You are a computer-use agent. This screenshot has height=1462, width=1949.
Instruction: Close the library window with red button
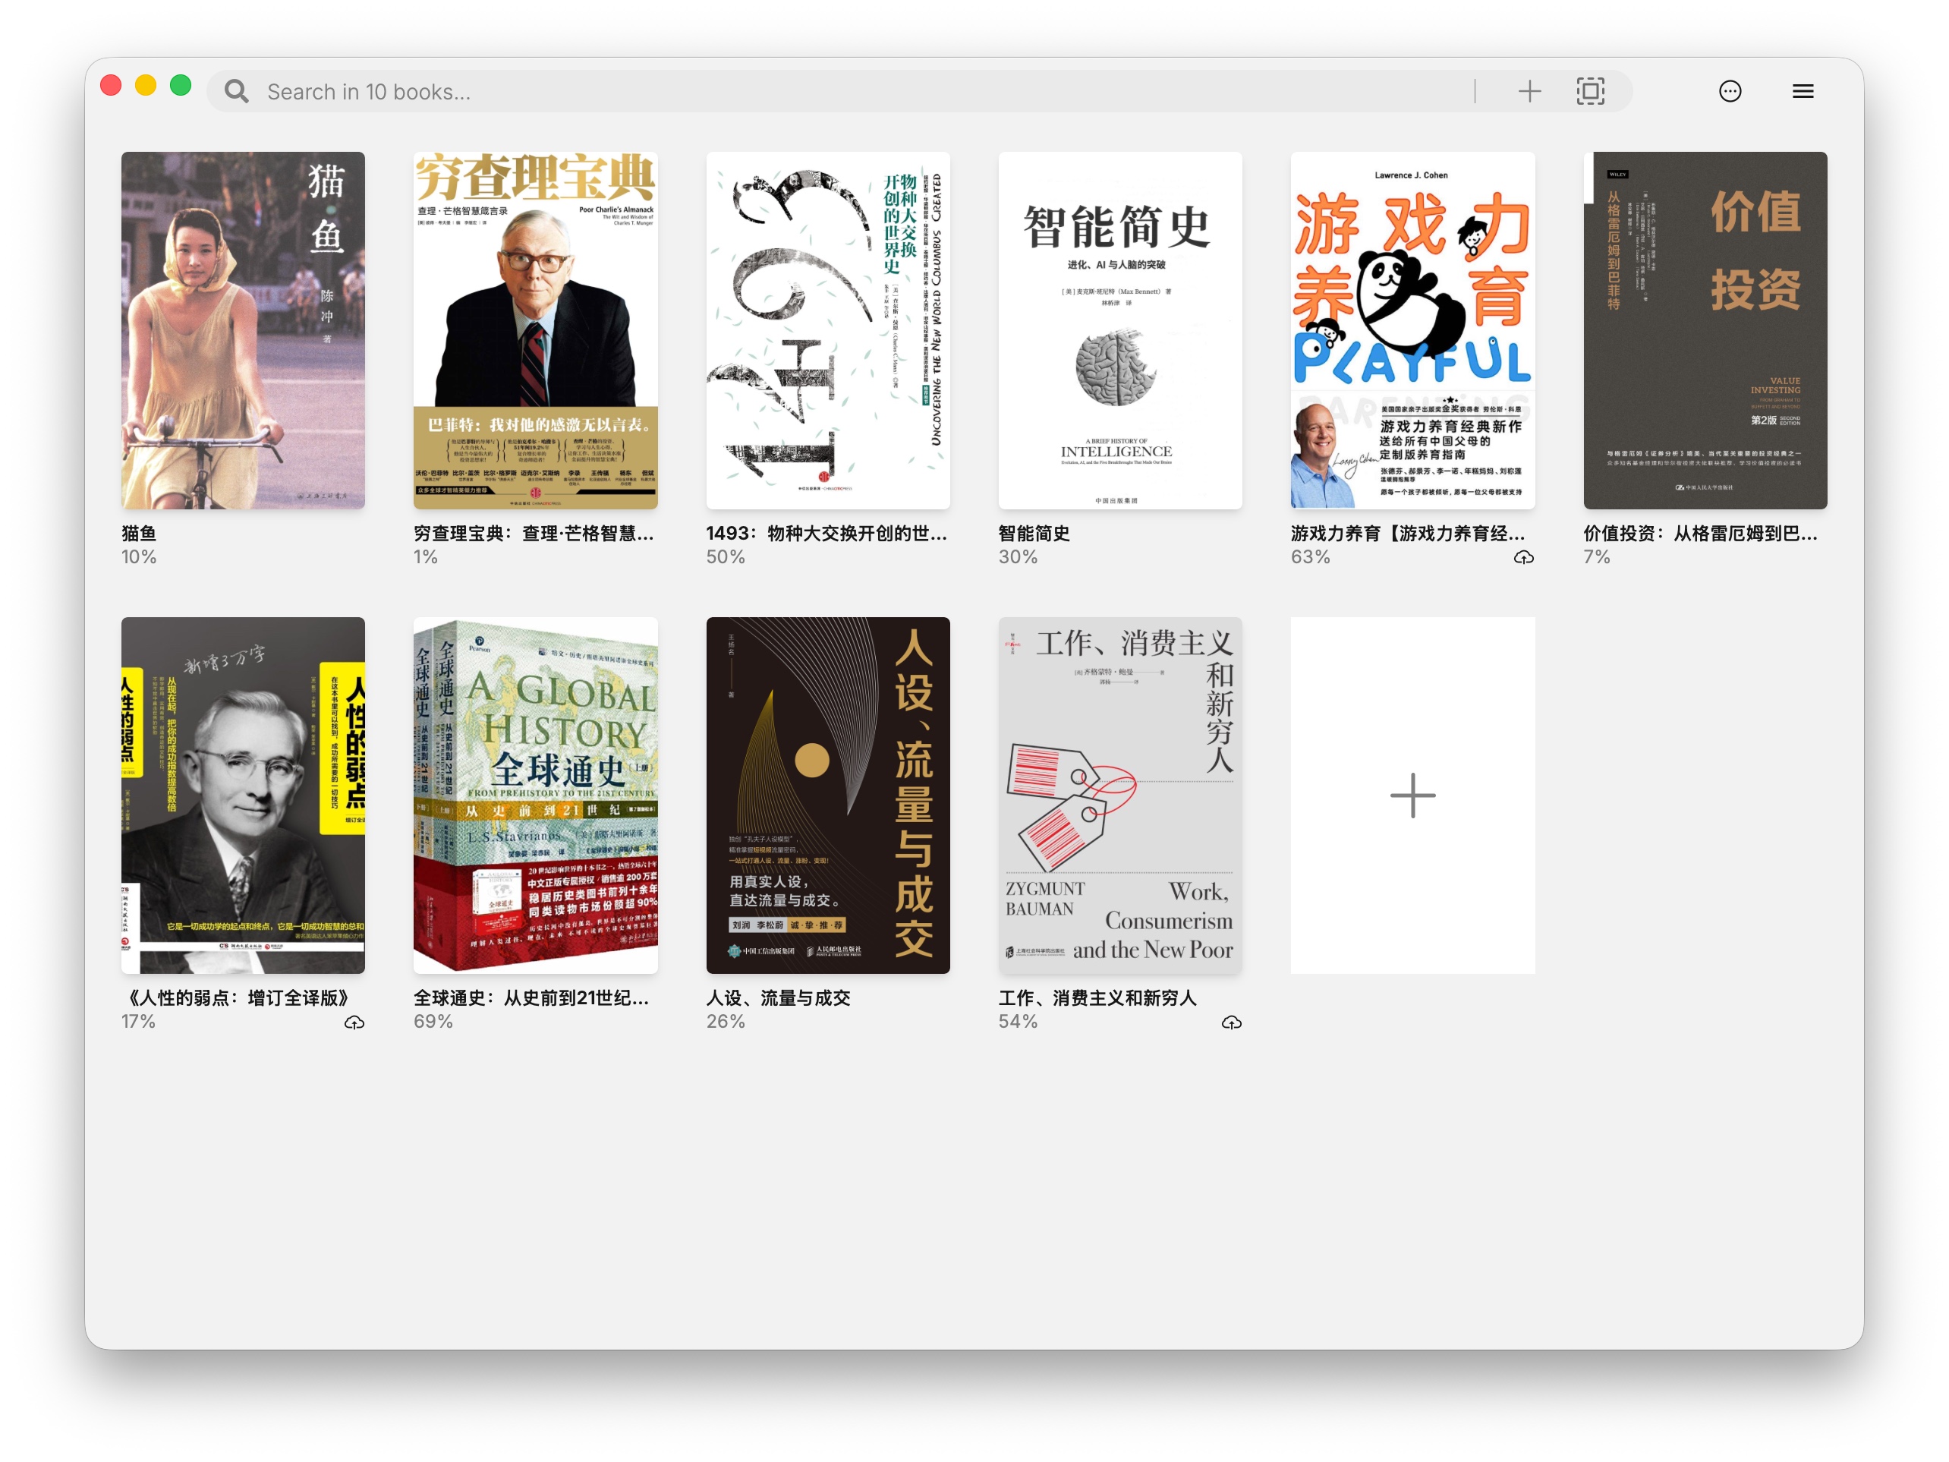pos(111,86)
